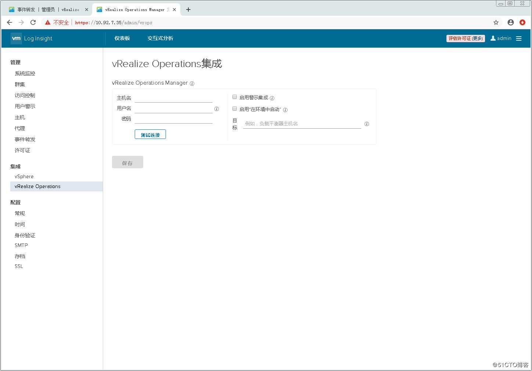Open 存档 in the sidebar
532x371 pixels.
(20, 256)
